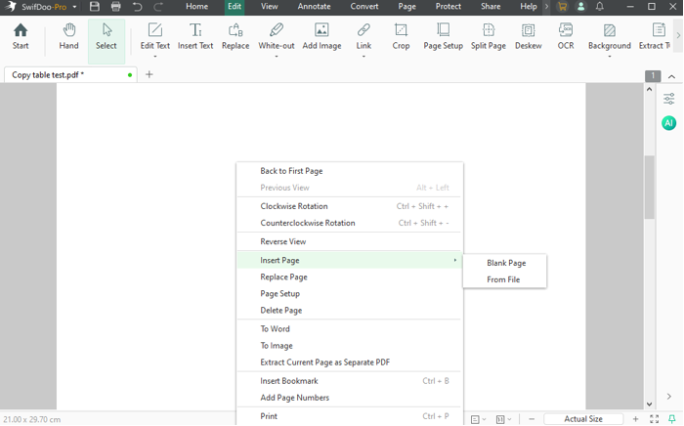
Task: Click Reverse View
Action: 350,241
